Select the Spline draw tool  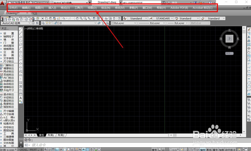pyautogui.click(x=21, y=60)
